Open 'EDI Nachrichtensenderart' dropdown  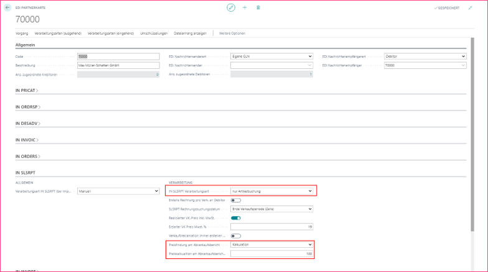click(271, 57)
